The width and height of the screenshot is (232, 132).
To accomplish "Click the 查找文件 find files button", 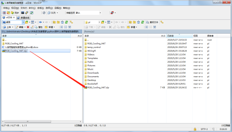I will 152,22.
